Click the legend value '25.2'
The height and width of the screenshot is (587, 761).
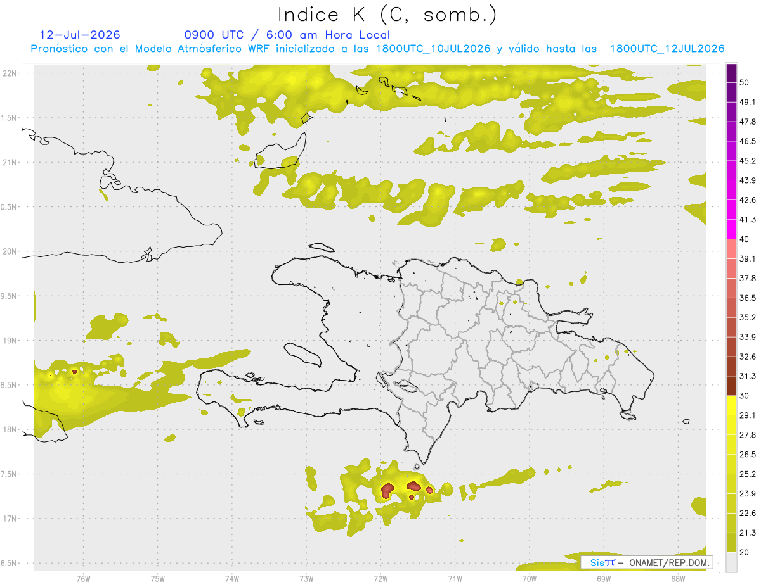pyautogui.click(x=748, y=474)
